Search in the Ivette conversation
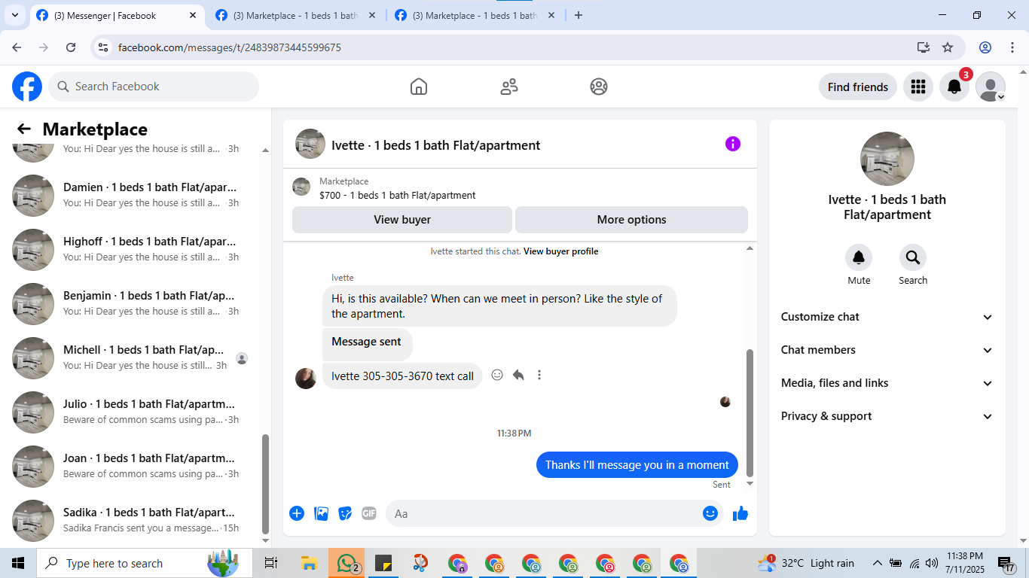The image size is (1029, 578). (x=913, y=257)
